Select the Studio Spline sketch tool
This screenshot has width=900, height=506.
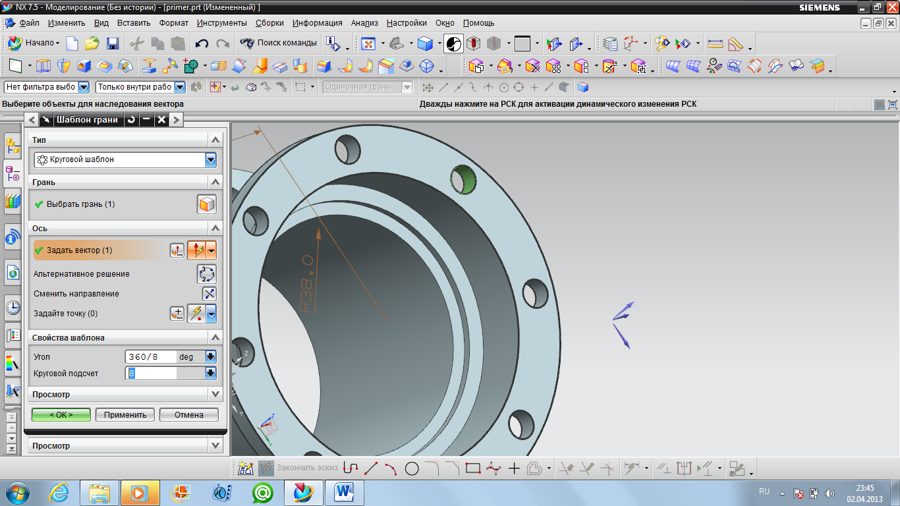493,468
